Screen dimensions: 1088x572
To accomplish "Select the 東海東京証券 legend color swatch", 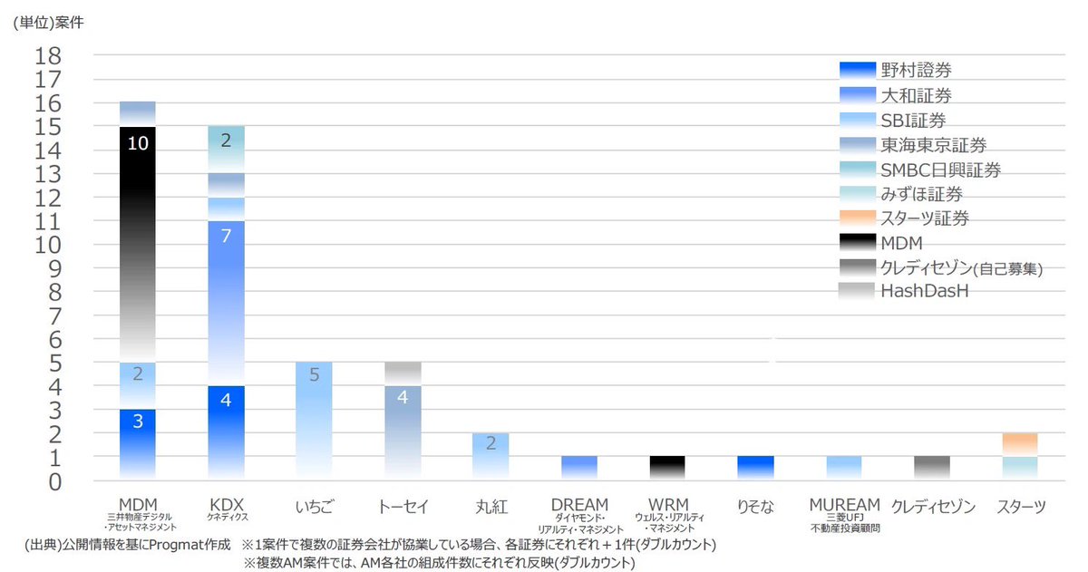I will click(857, 143).
